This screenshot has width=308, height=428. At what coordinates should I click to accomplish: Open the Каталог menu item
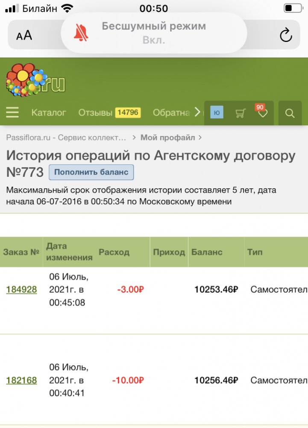(x=49, y=113)
